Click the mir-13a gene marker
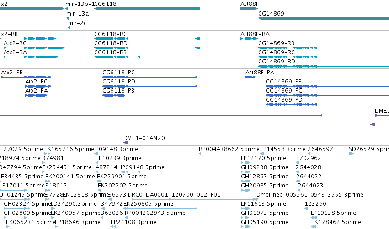Image resolution: width=389 pixels, height=229 pixels. (x=68, y=18)
